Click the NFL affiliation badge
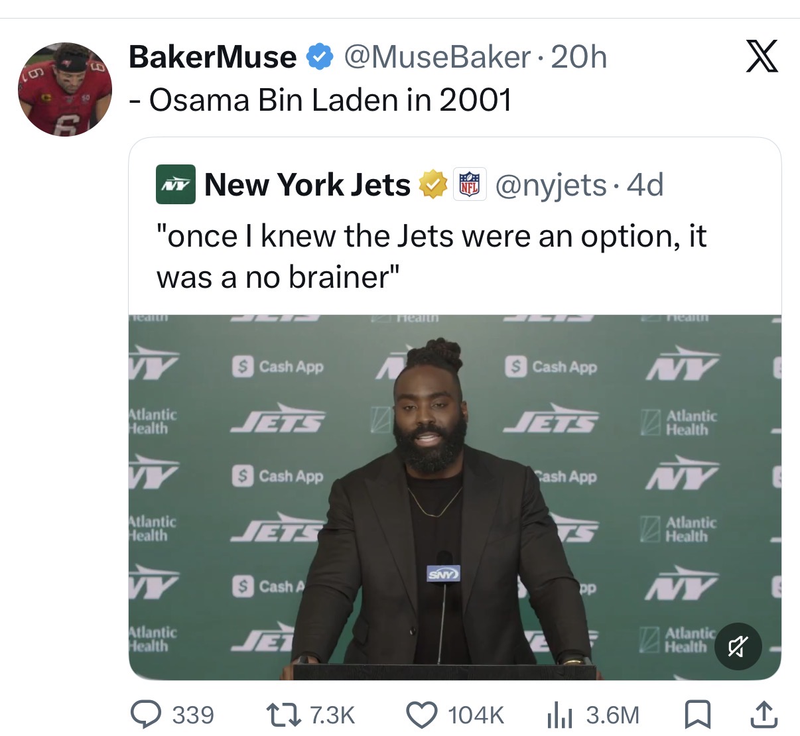 click(x=470, y=184)
